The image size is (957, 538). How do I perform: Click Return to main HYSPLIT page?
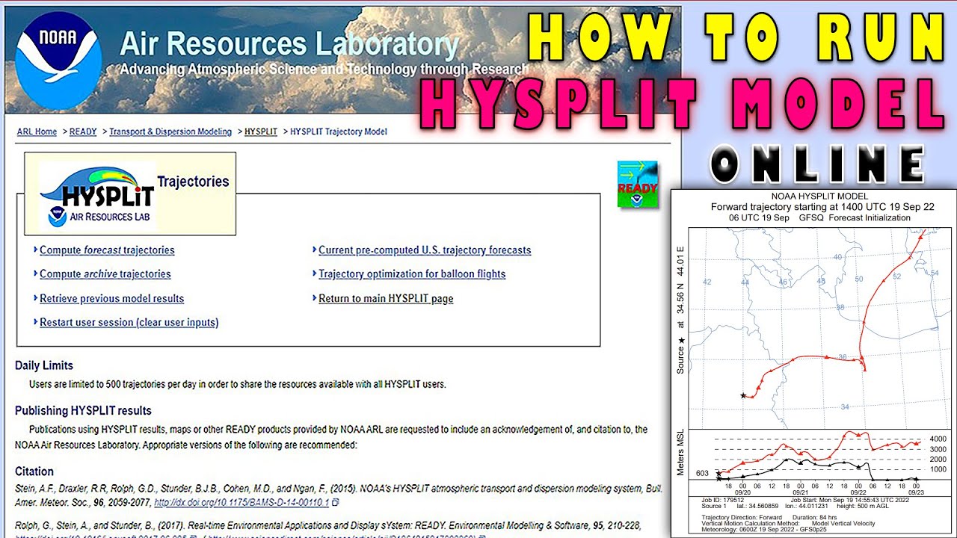click(386, 299)
